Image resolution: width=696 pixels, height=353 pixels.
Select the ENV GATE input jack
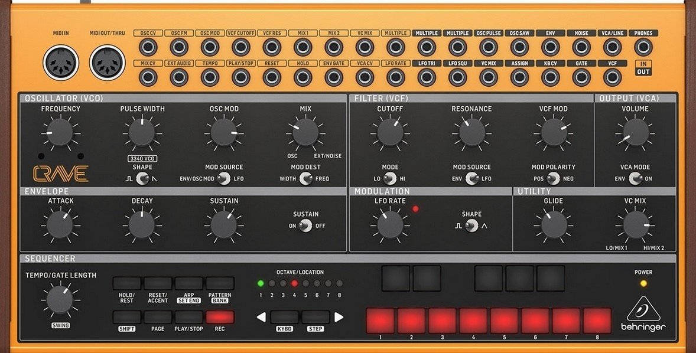(334, 77)
